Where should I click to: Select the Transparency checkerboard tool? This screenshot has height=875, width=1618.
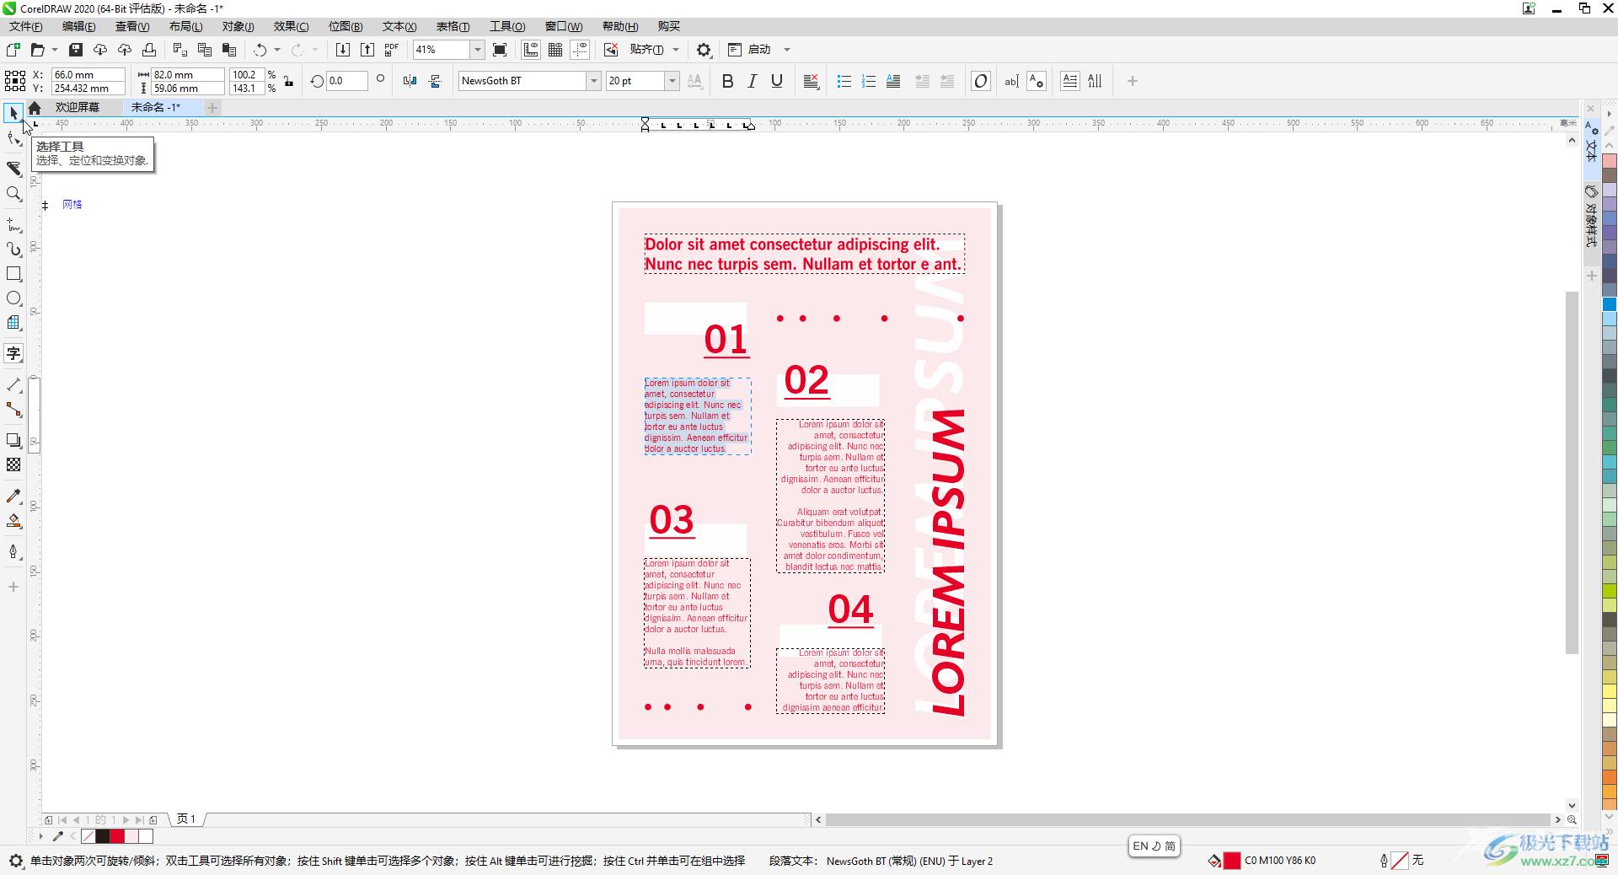[x=13, y=464]
